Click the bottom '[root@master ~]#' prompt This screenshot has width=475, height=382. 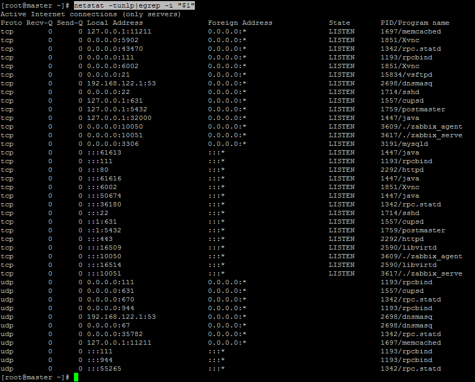(x=35, y=377)
